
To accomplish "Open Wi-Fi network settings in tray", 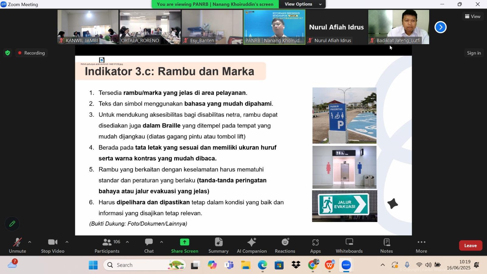I will click(419, 265).
